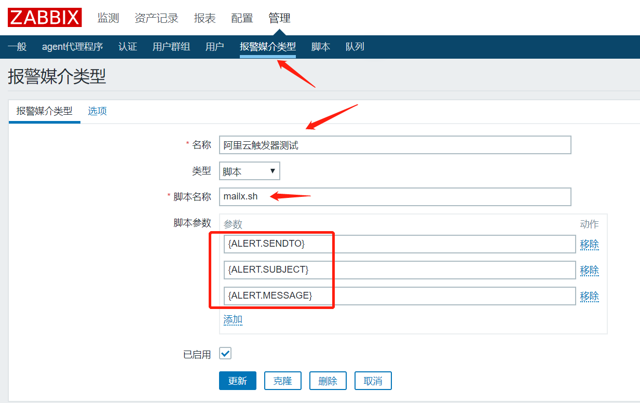Click the 更新 (Update) button
The image size is (640, 403).
point(237,381)
